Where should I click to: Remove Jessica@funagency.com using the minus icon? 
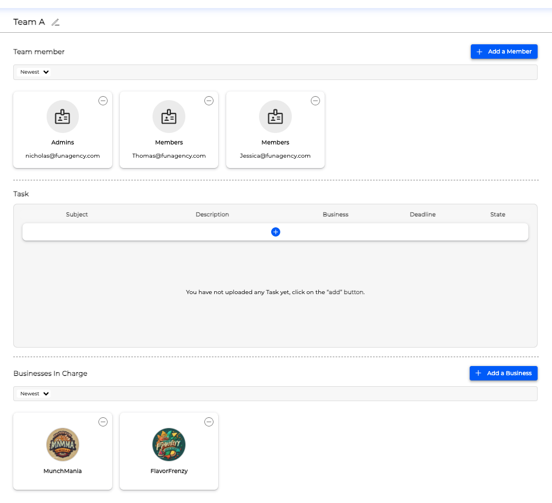(x=315, y=101)
